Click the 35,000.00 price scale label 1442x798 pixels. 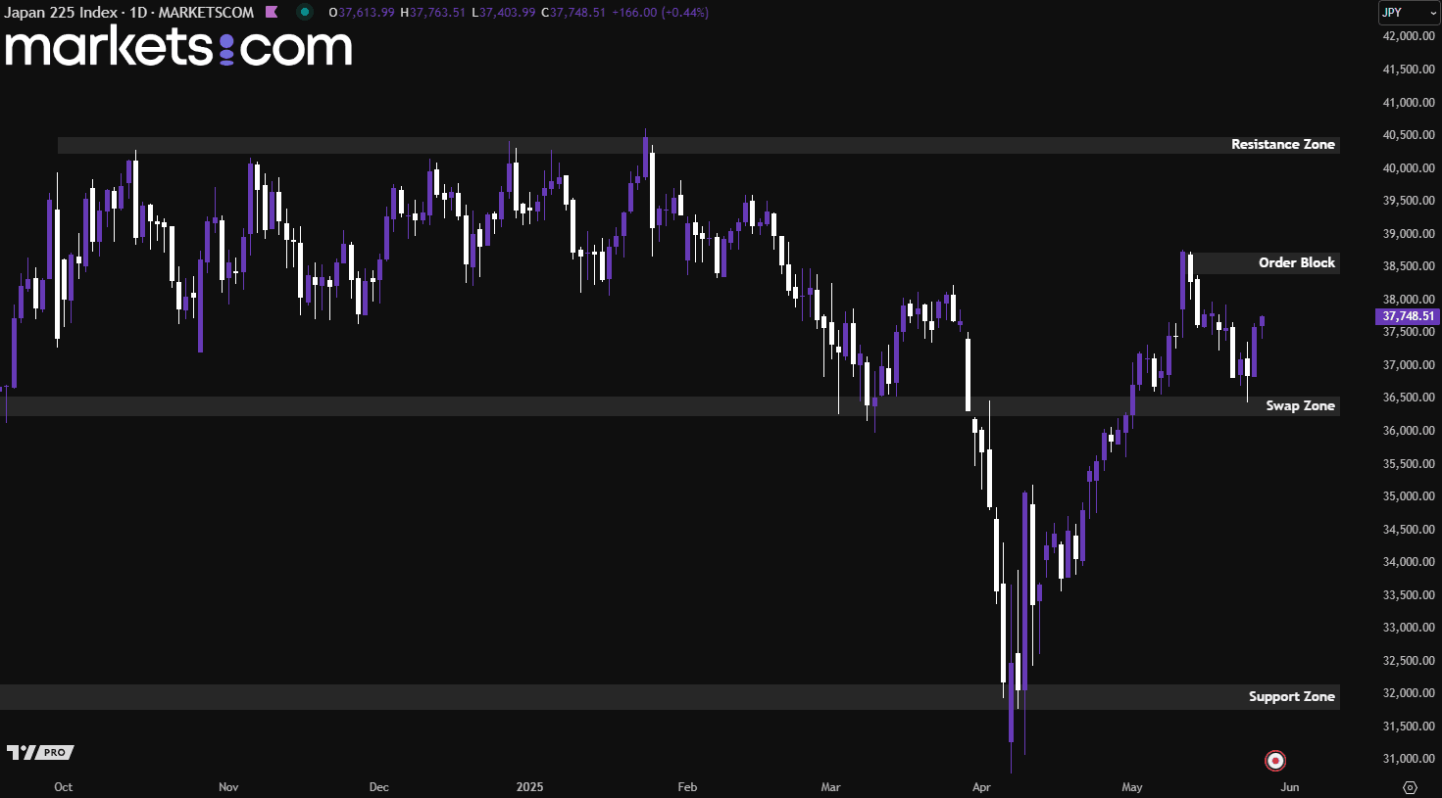1408,496
